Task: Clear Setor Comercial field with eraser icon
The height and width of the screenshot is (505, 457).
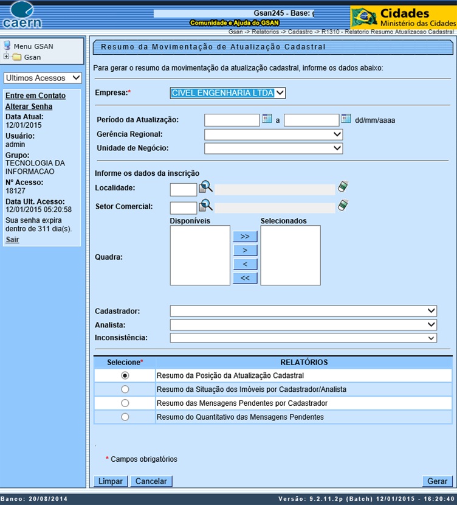Action: pyautogui.click(x=343, y=206)
